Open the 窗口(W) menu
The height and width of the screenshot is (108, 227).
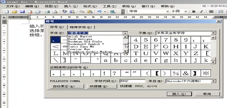click(148, 6)
